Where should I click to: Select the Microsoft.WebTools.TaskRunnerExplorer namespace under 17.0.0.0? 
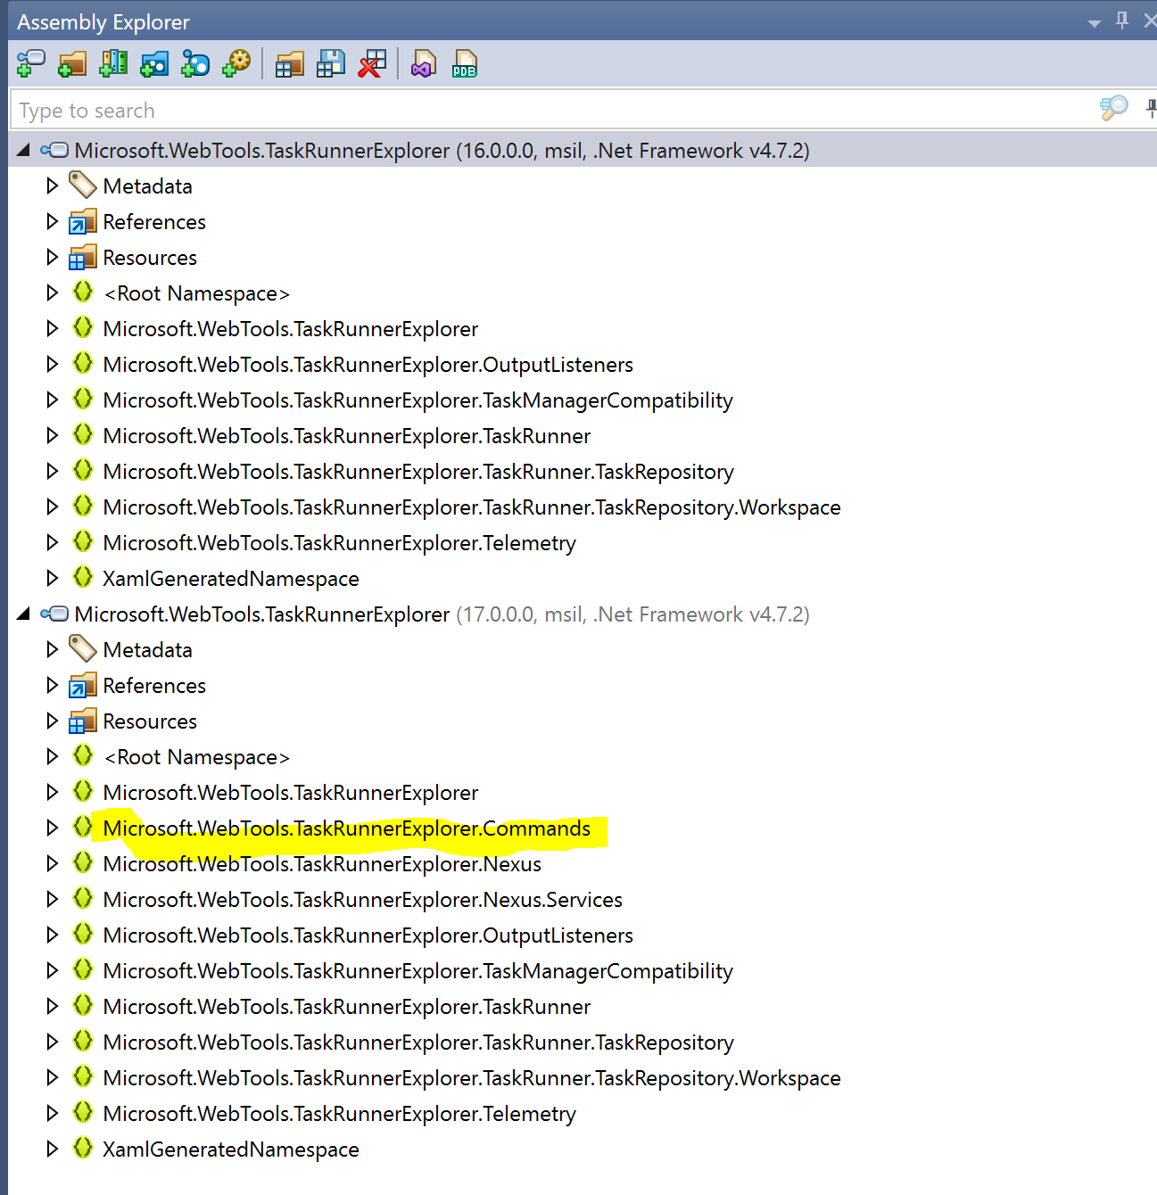click(x=290, y=793)
